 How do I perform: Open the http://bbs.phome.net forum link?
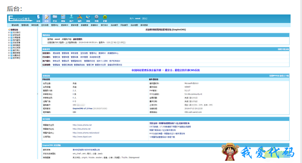coord(81,129)
